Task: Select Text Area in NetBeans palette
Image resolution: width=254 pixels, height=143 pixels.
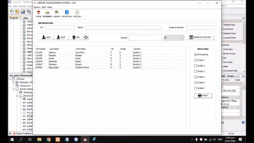Action: [228, 62]
